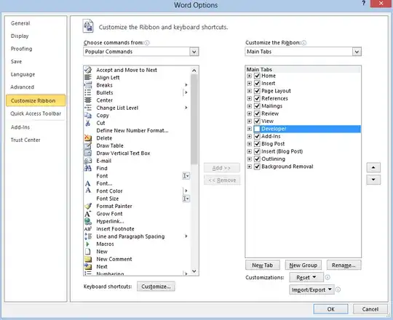Open the help question mark icon

(x=363, y=3)
